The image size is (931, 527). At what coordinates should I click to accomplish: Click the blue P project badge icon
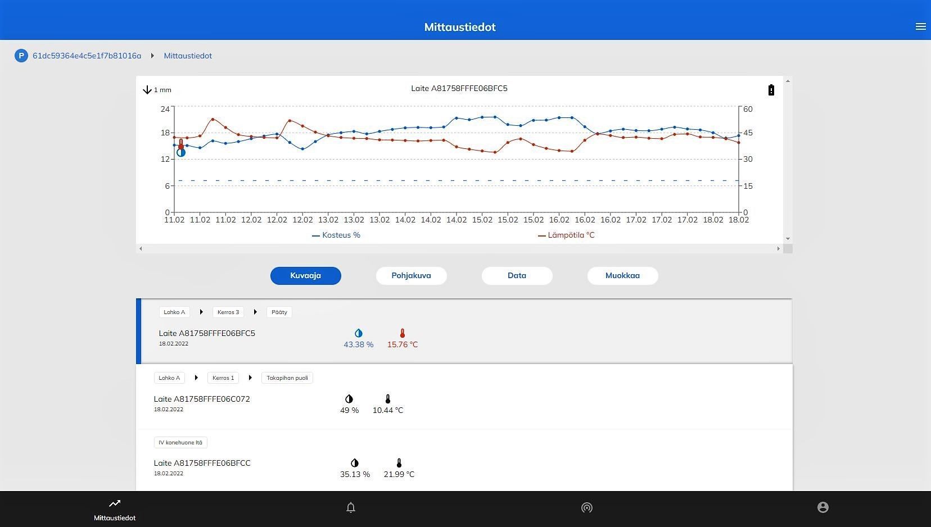coord(21,56)
